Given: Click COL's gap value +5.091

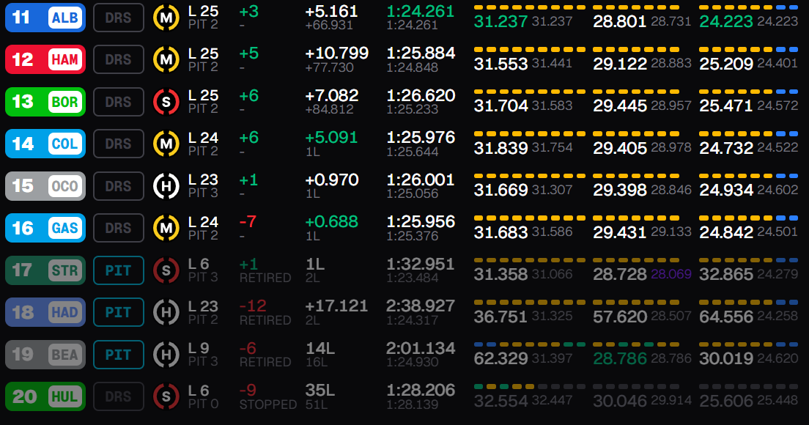Looking at the screenshot, I should click(x=331, y=138).
